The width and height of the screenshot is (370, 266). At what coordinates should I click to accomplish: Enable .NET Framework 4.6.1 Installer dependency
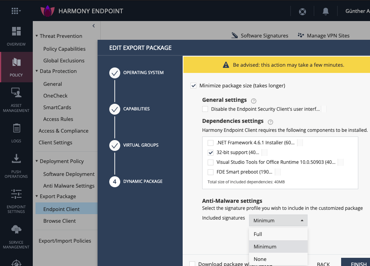(211, 143)
